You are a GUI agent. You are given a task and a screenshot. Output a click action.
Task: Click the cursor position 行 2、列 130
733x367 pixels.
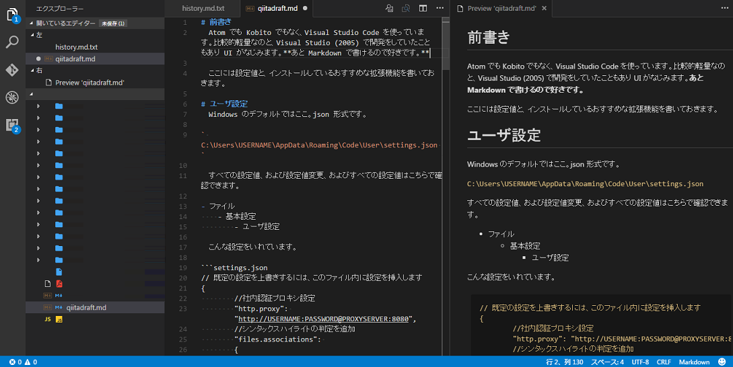pos(564,362)
